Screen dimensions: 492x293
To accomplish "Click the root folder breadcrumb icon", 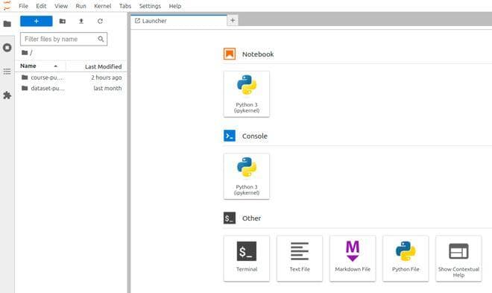I will point(25,52).
